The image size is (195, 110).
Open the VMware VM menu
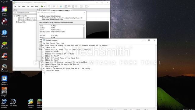coord(28,6)
